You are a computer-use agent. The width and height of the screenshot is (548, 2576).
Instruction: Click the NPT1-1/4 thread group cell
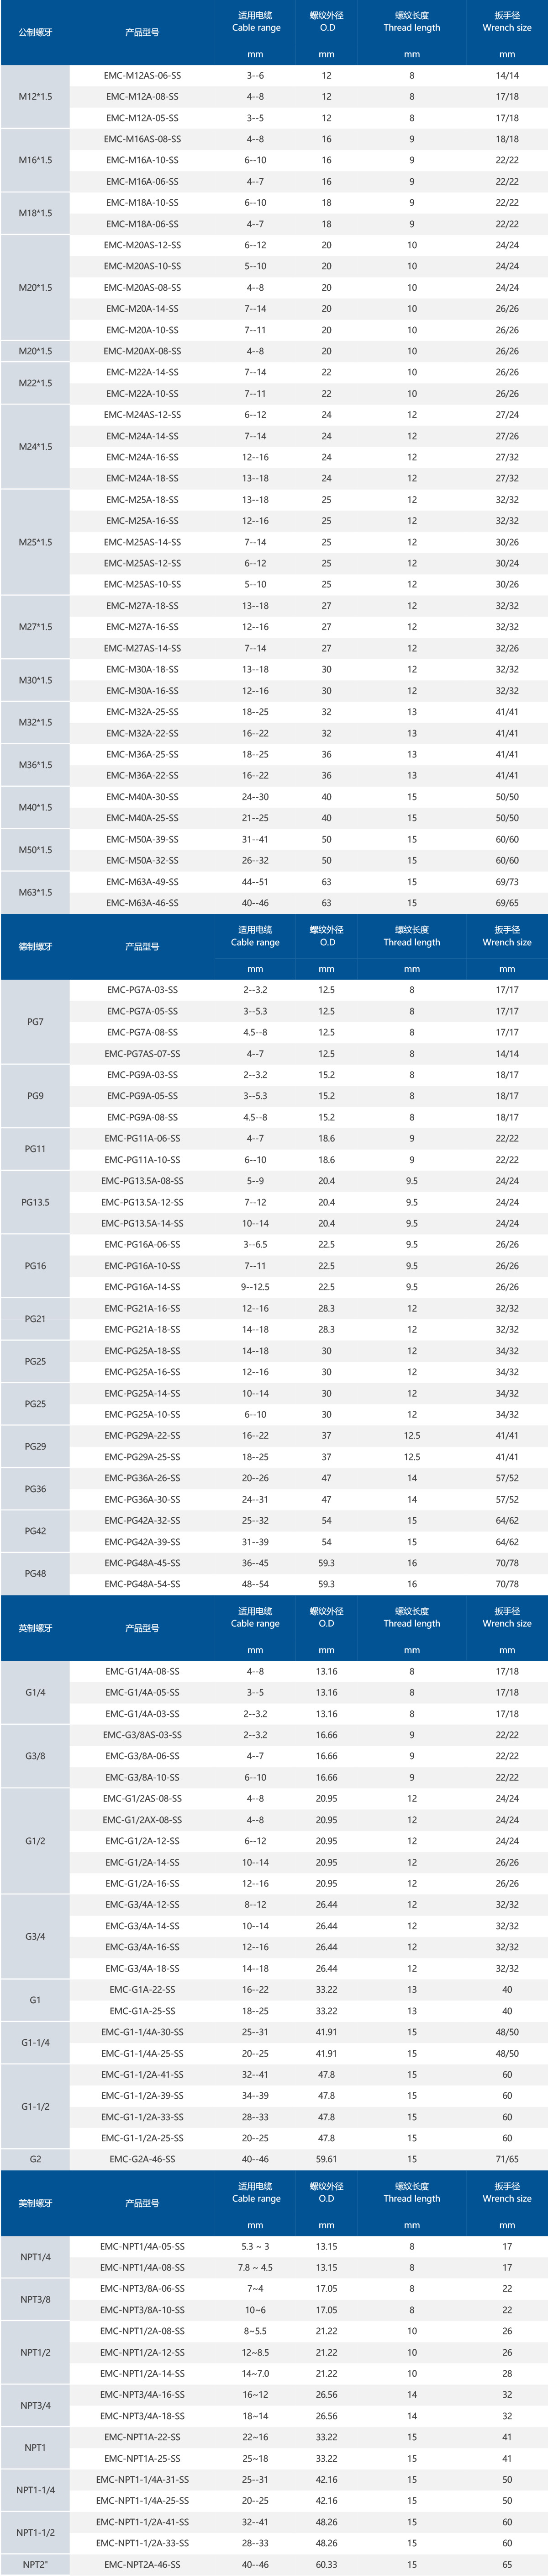[35, 2490]
